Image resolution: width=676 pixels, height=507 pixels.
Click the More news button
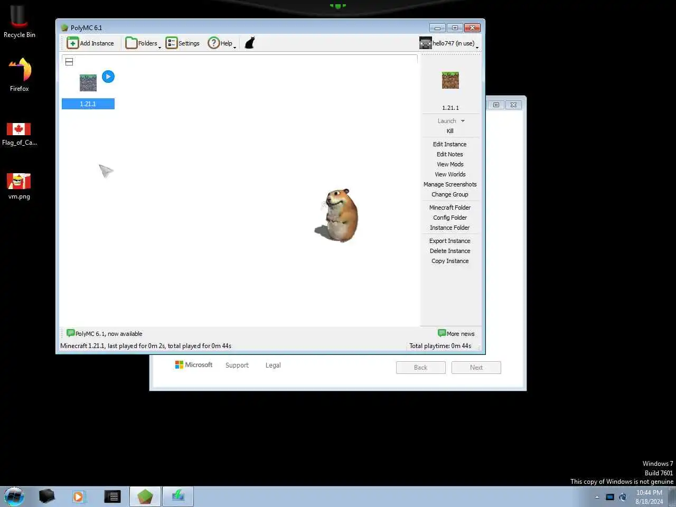tap(456, 333)
